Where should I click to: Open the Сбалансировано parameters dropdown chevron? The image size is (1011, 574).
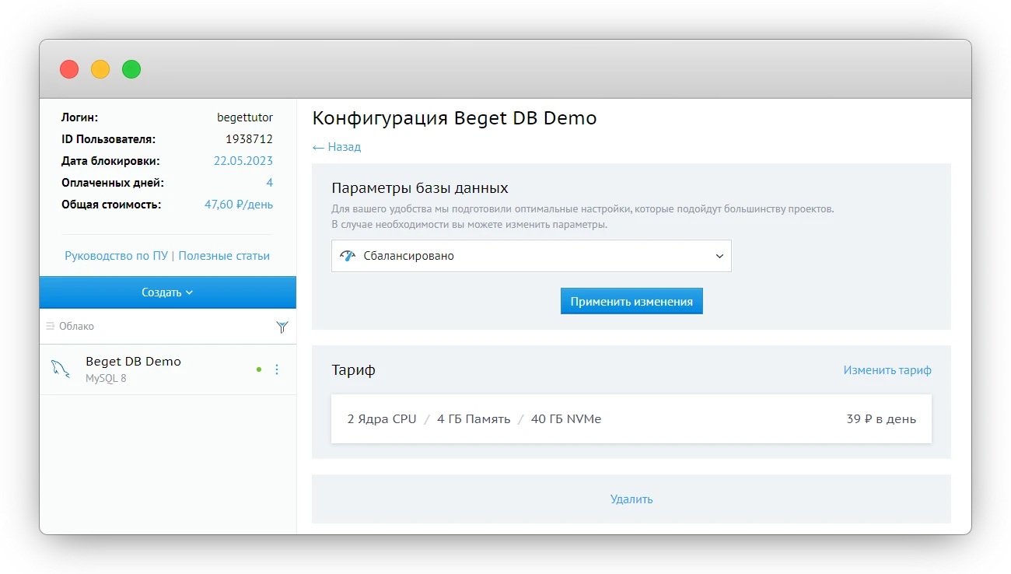pos(719,256)
